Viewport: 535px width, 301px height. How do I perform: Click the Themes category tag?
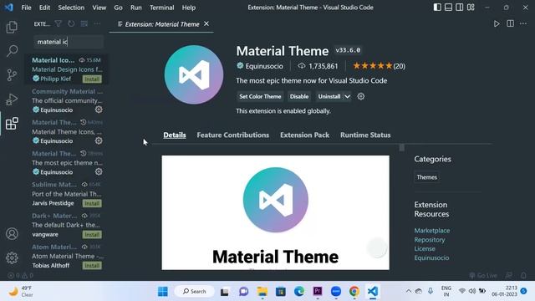427,177
